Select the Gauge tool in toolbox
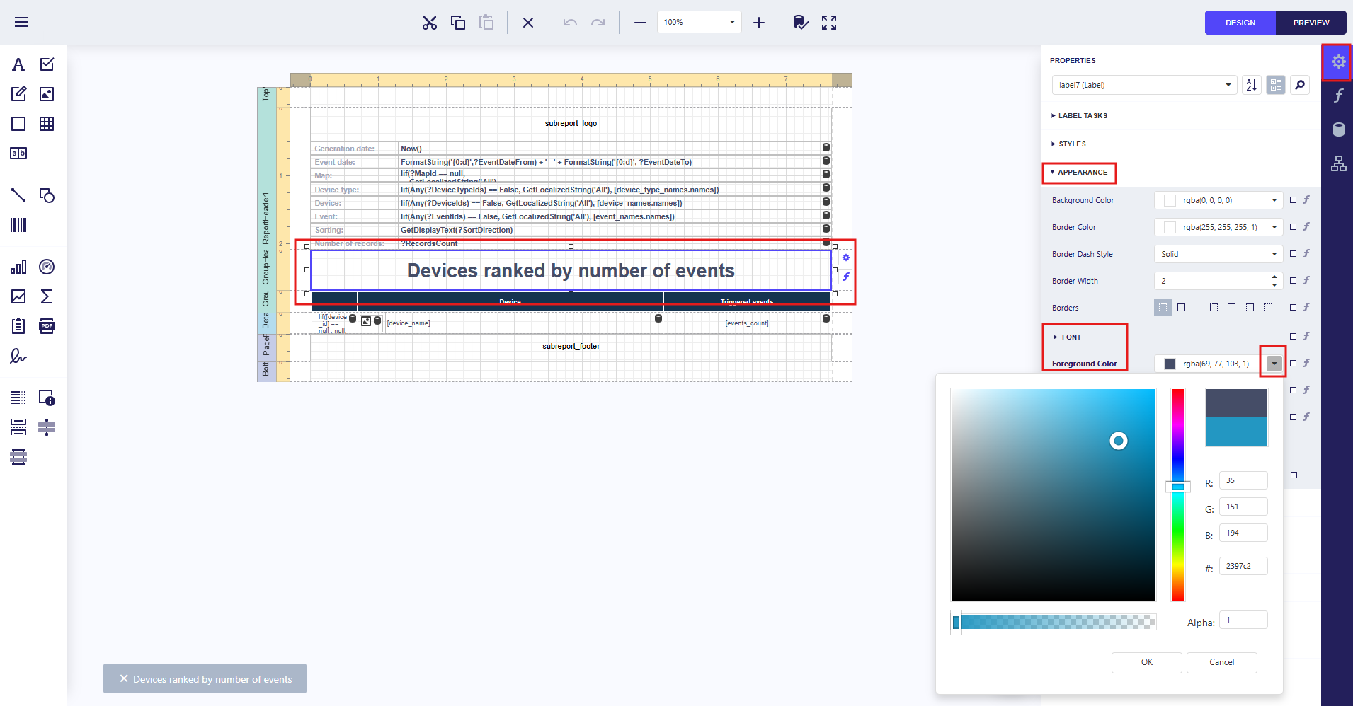Screen dimensions: 1353x706 [47, 267]
